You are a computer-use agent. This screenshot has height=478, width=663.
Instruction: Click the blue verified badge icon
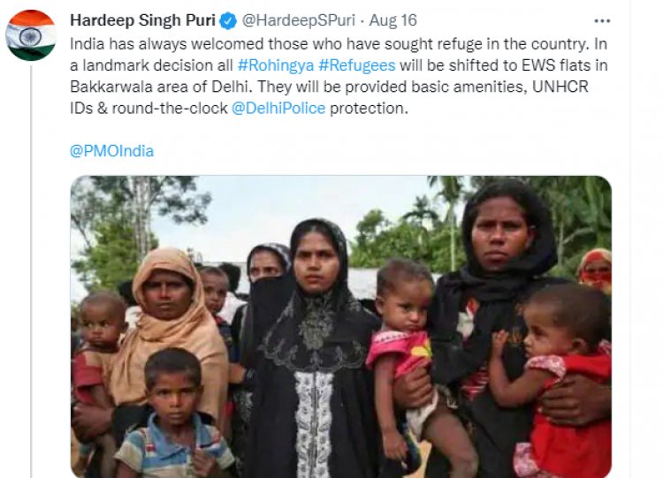click(229, 21)
